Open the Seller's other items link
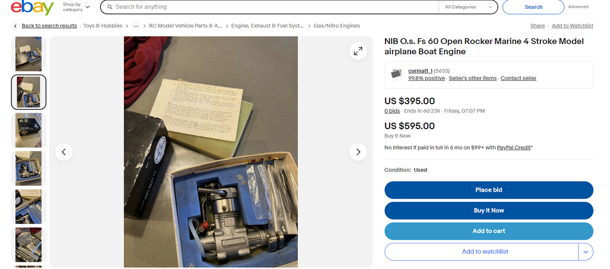 [472, 79]
